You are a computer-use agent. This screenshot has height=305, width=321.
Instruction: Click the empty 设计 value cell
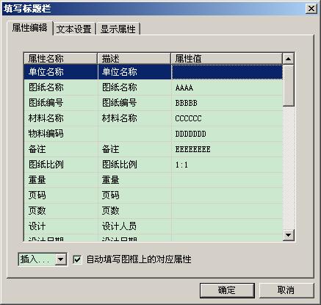point(227,226)
